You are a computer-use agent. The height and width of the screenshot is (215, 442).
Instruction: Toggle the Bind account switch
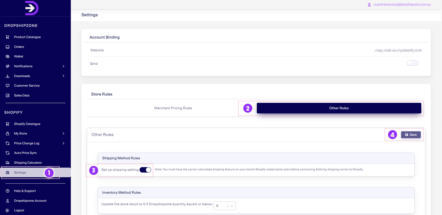click(x=412, y=63)
